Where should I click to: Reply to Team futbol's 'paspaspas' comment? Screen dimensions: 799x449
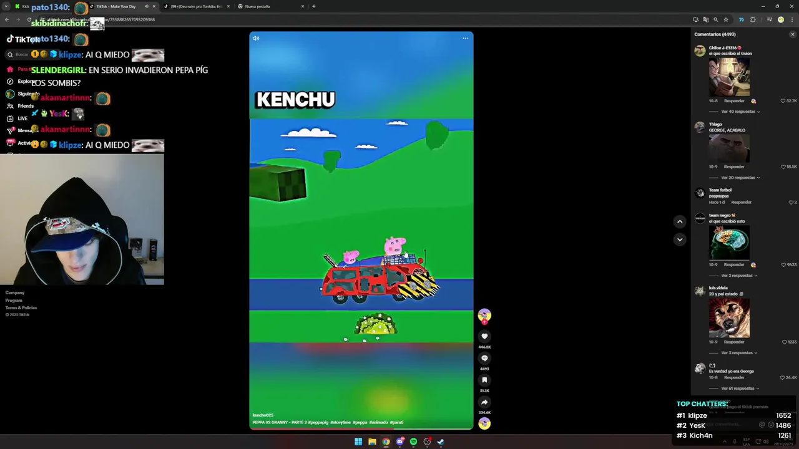(741, 203)
